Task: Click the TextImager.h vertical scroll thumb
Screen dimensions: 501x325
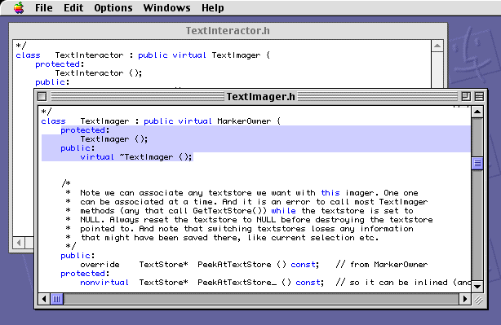Action: pos(477,164)
